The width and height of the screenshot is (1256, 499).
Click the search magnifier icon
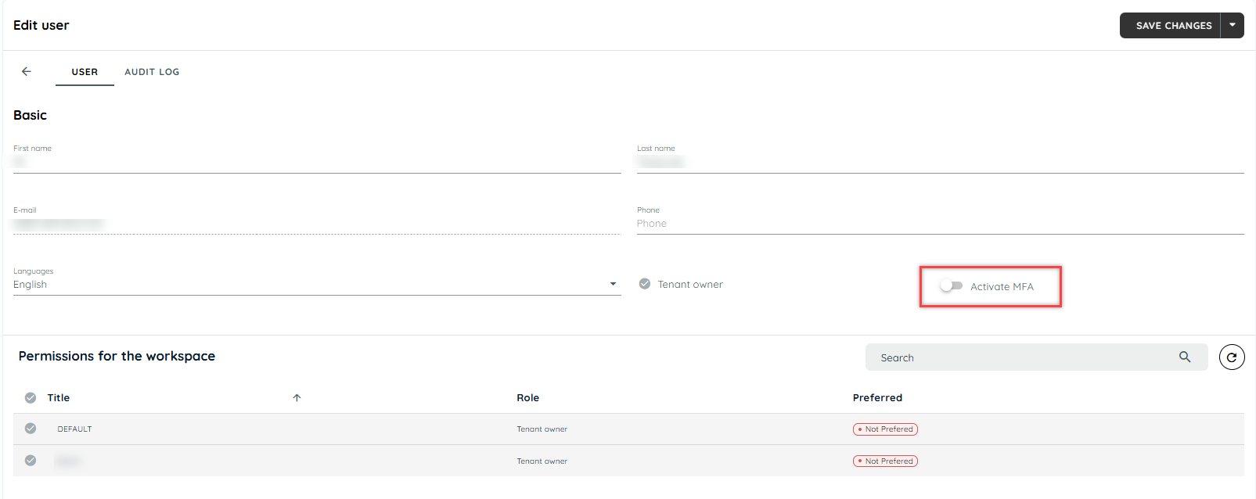(1185, 357)
